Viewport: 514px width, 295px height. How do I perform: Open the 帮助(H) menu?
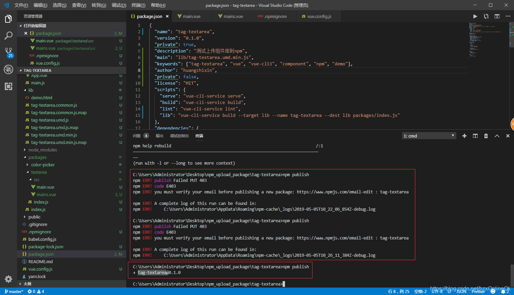click(x=158, y=5)
